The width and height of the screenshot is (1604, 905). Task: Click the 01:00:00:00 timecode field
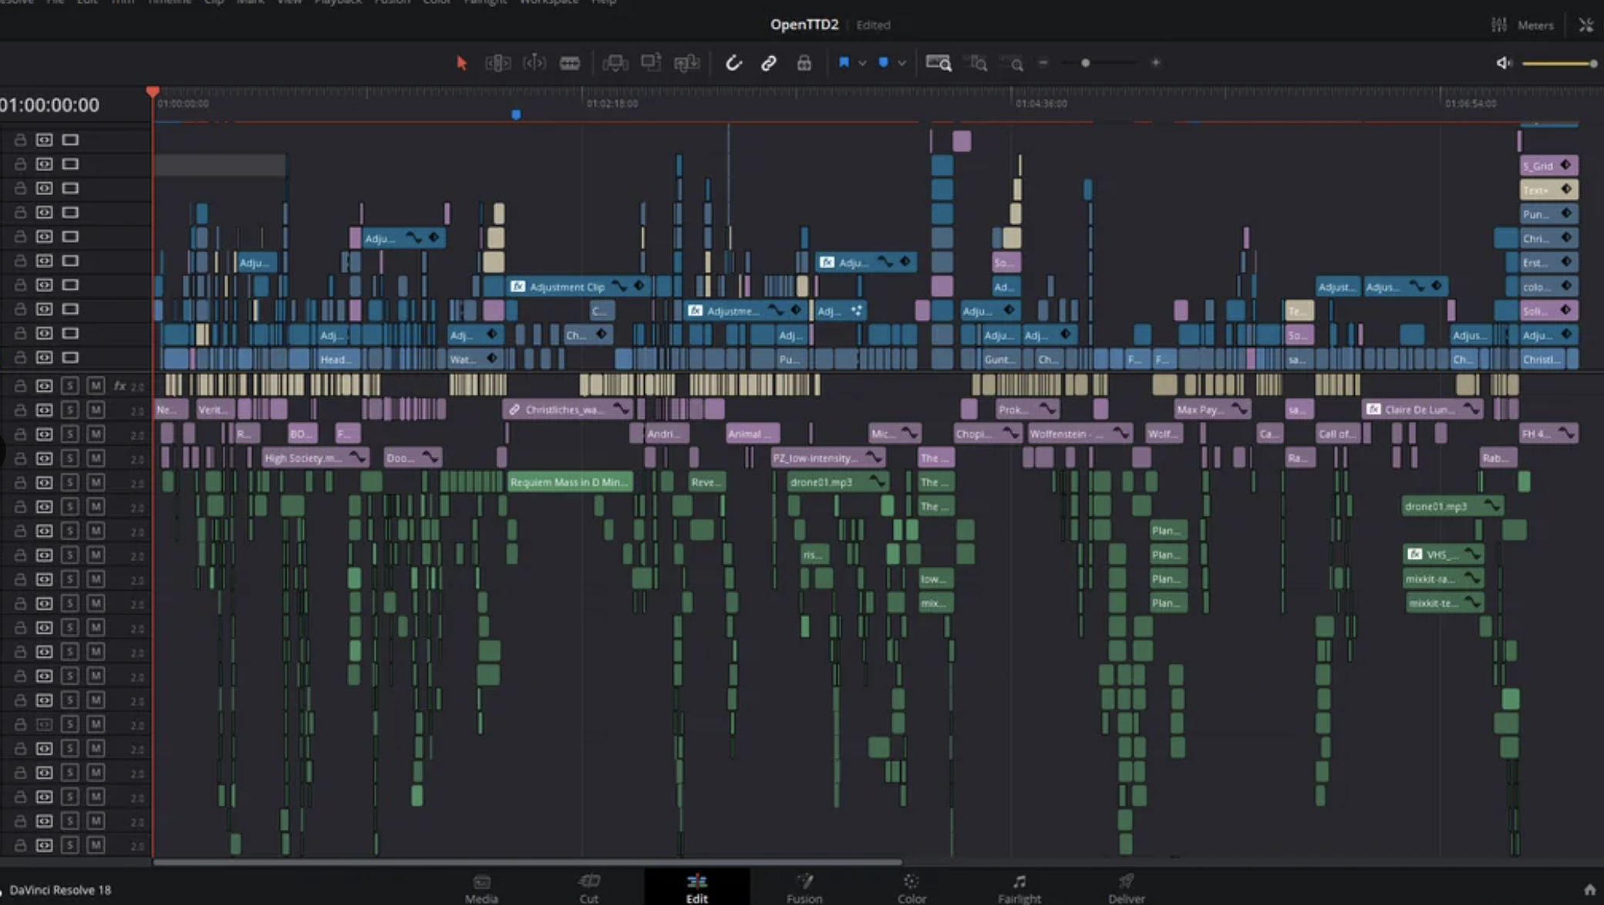[51, 105]
